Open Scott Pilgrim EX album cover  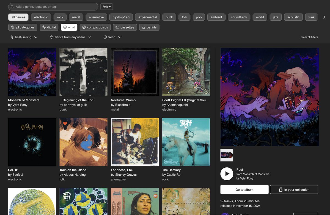tap(186, 72)
